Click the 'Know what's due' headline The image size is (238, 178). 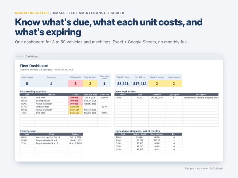click(109, 27)
